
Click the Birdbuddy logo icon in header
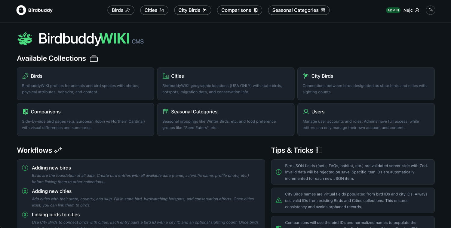[21, 10]
